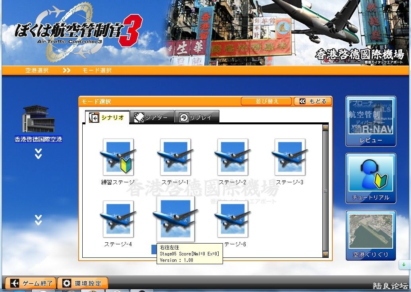Click the 空港選択 breadcrumb link
The height and width of the screenshot is (292, 411).
pos(37,70)
